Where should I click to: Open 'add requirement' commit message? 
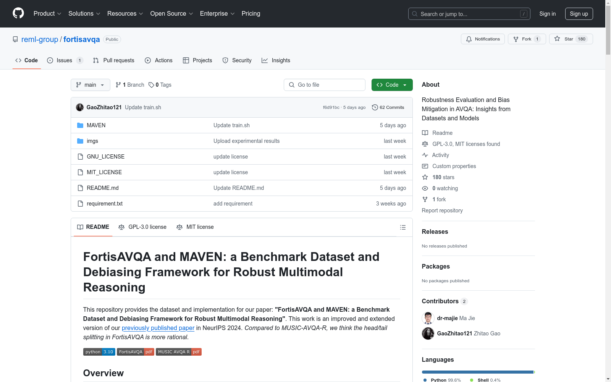pyautogui.click(x=233, y=204)
